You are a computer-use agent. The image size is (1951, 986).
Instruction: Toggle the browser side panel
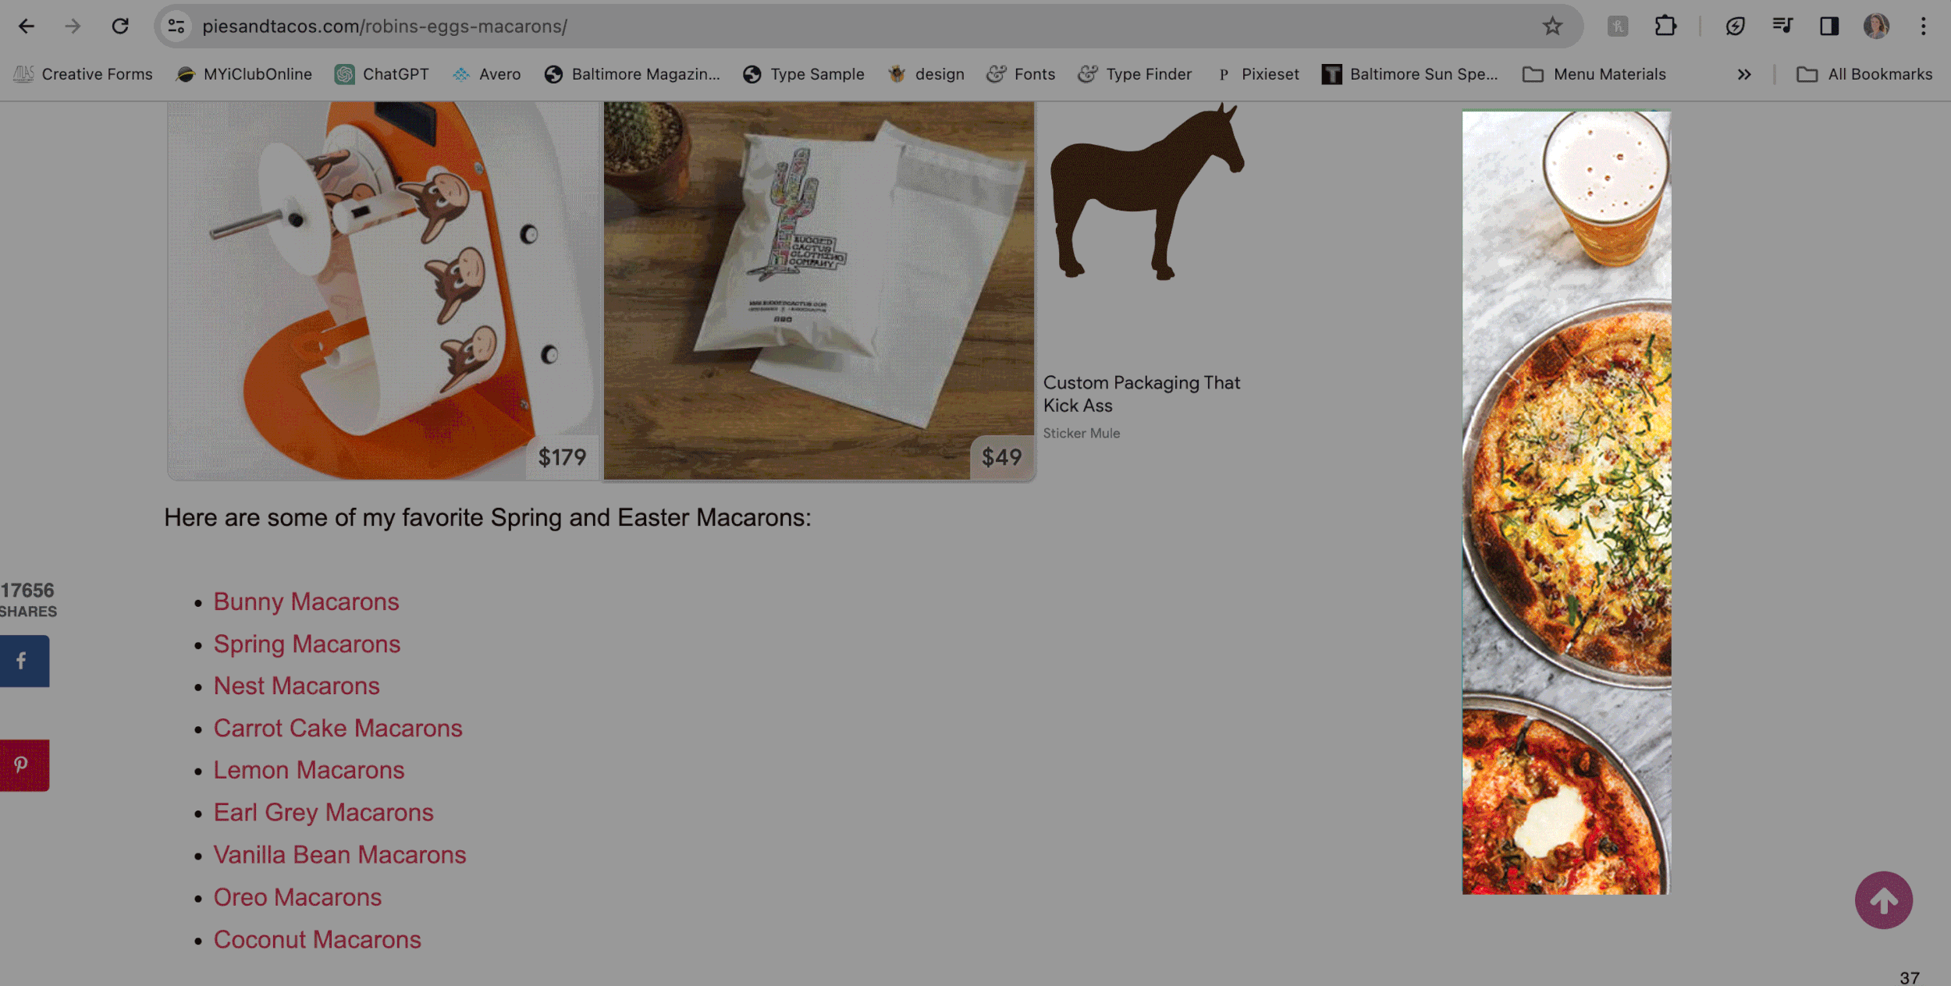point(1829,27)
